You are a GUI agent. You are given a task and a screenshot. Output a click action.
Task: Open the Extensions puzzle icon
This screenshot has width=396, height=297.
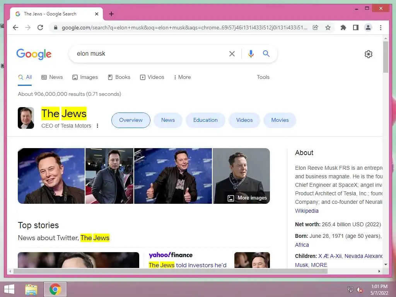pyautogui.click(x=343, y=27)
